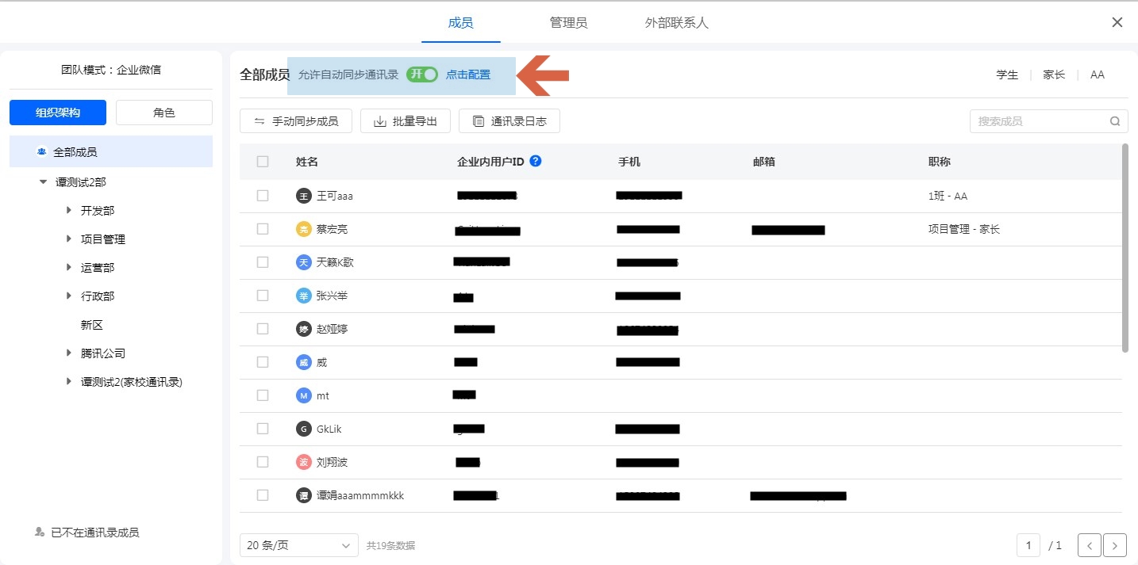Screen dimensions: 1138x565
Task: Collapse the 谭测试2部 tree node
Action: click(43, 182)
